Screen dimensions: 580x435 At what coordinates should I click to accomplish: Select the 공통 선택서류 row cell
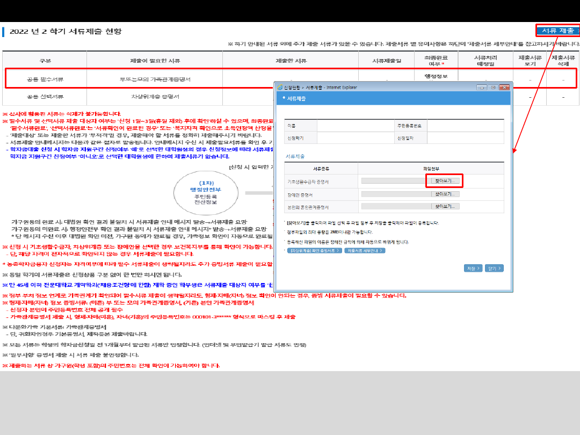coord(45,97)
